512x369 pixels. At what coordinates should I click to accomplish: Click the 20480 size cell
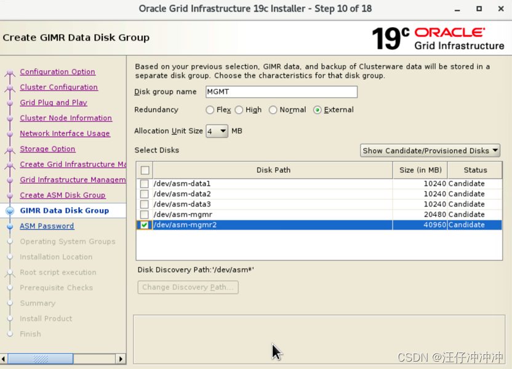click(x=420, y=215)
